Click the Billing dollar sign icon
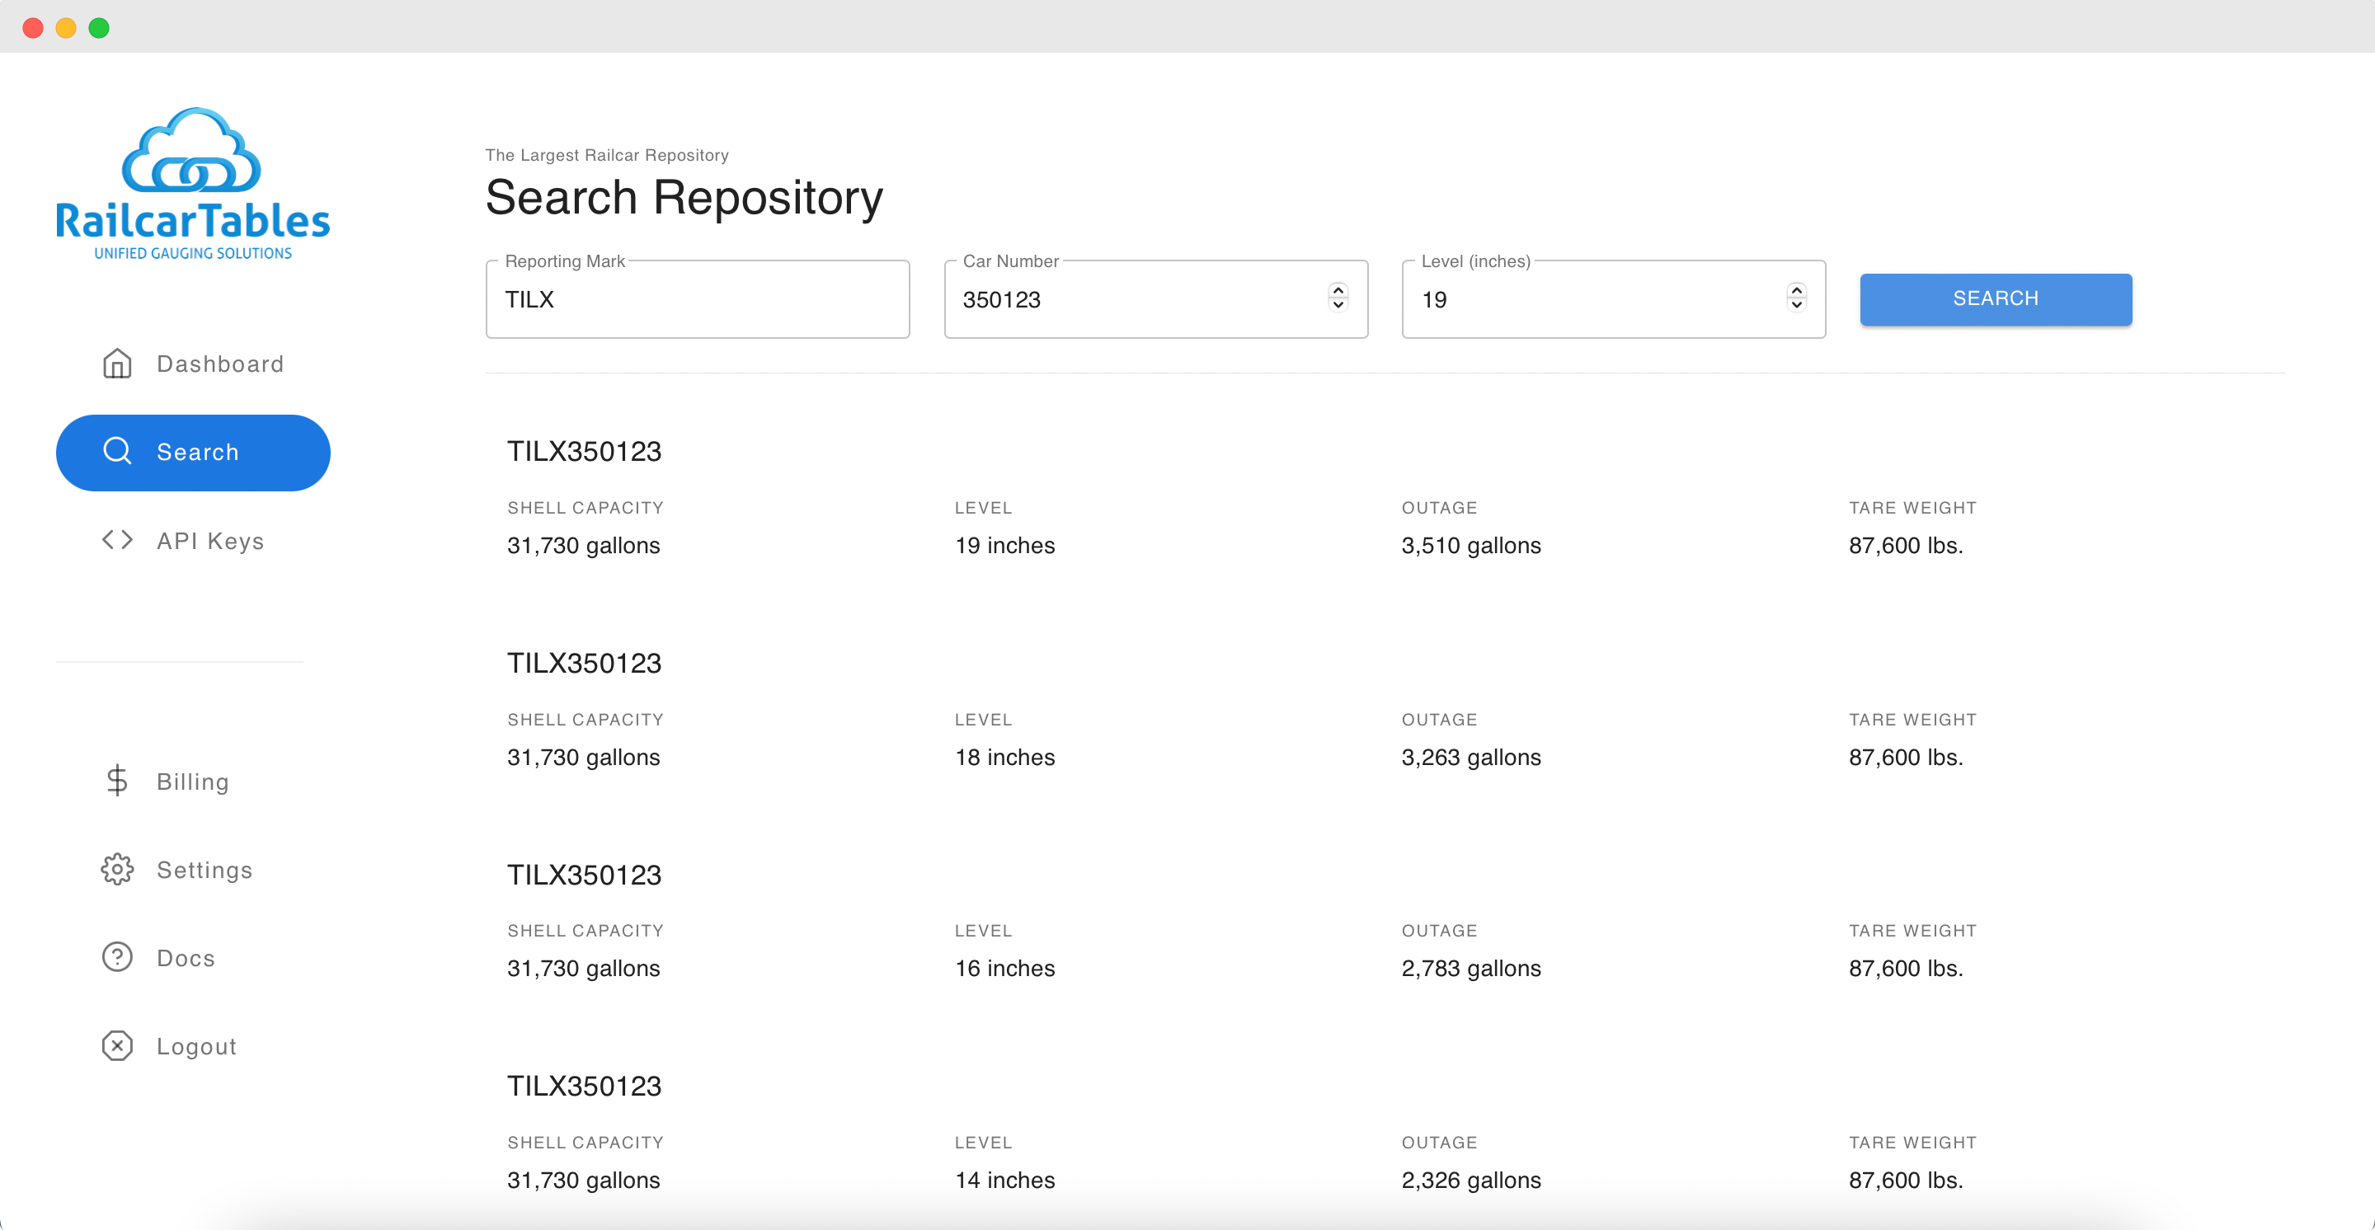Image resolution: width=2375 pixels, height=1230 pixels. coord(117,782)
